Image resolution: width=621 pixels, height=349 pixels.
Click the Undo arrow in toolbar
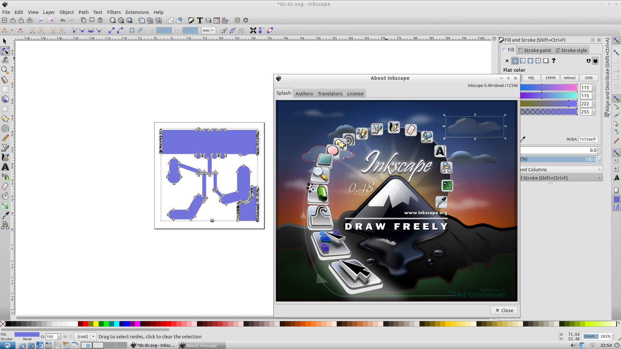(63, 20)
